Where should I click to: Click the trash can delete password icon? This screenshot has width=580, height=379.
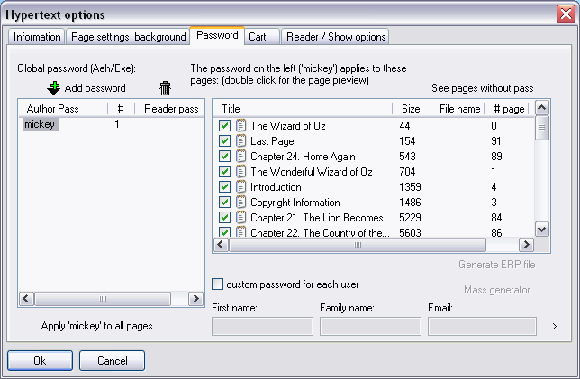(165, 88)
